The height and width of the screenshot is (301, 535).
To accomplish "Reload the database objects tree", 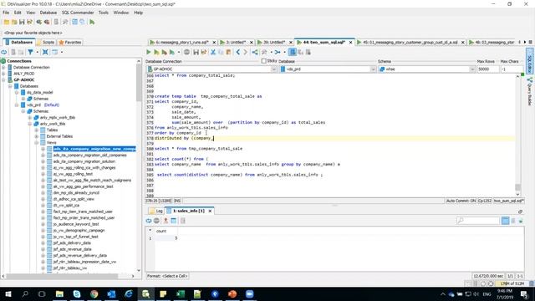I will pos(3,52).
